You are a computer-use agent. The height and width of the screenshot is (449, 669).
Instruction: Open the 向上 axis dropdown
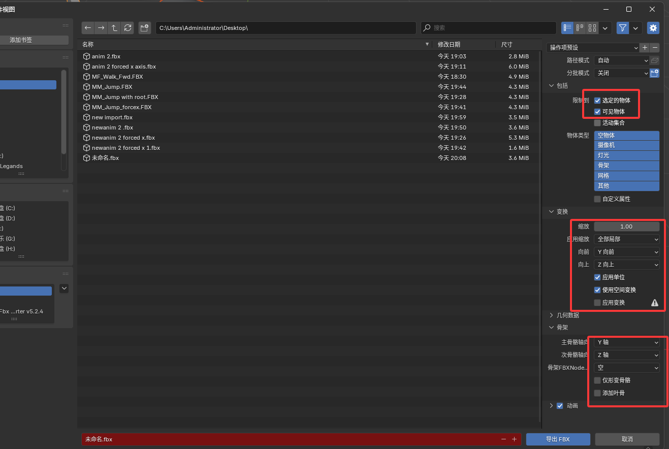(x=627, y=265)
